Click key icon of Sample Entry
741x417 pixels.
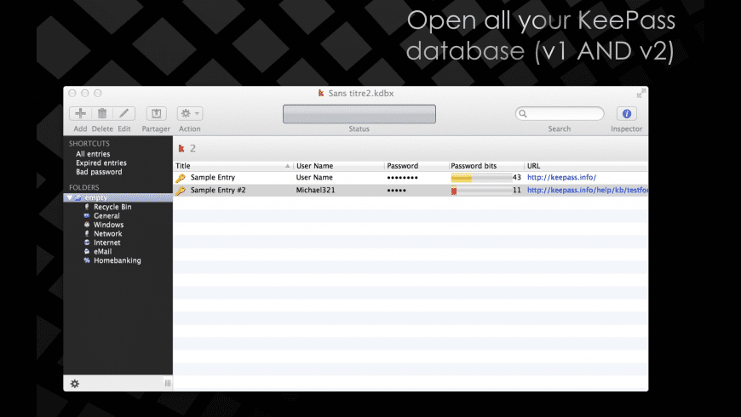point(181,178)
